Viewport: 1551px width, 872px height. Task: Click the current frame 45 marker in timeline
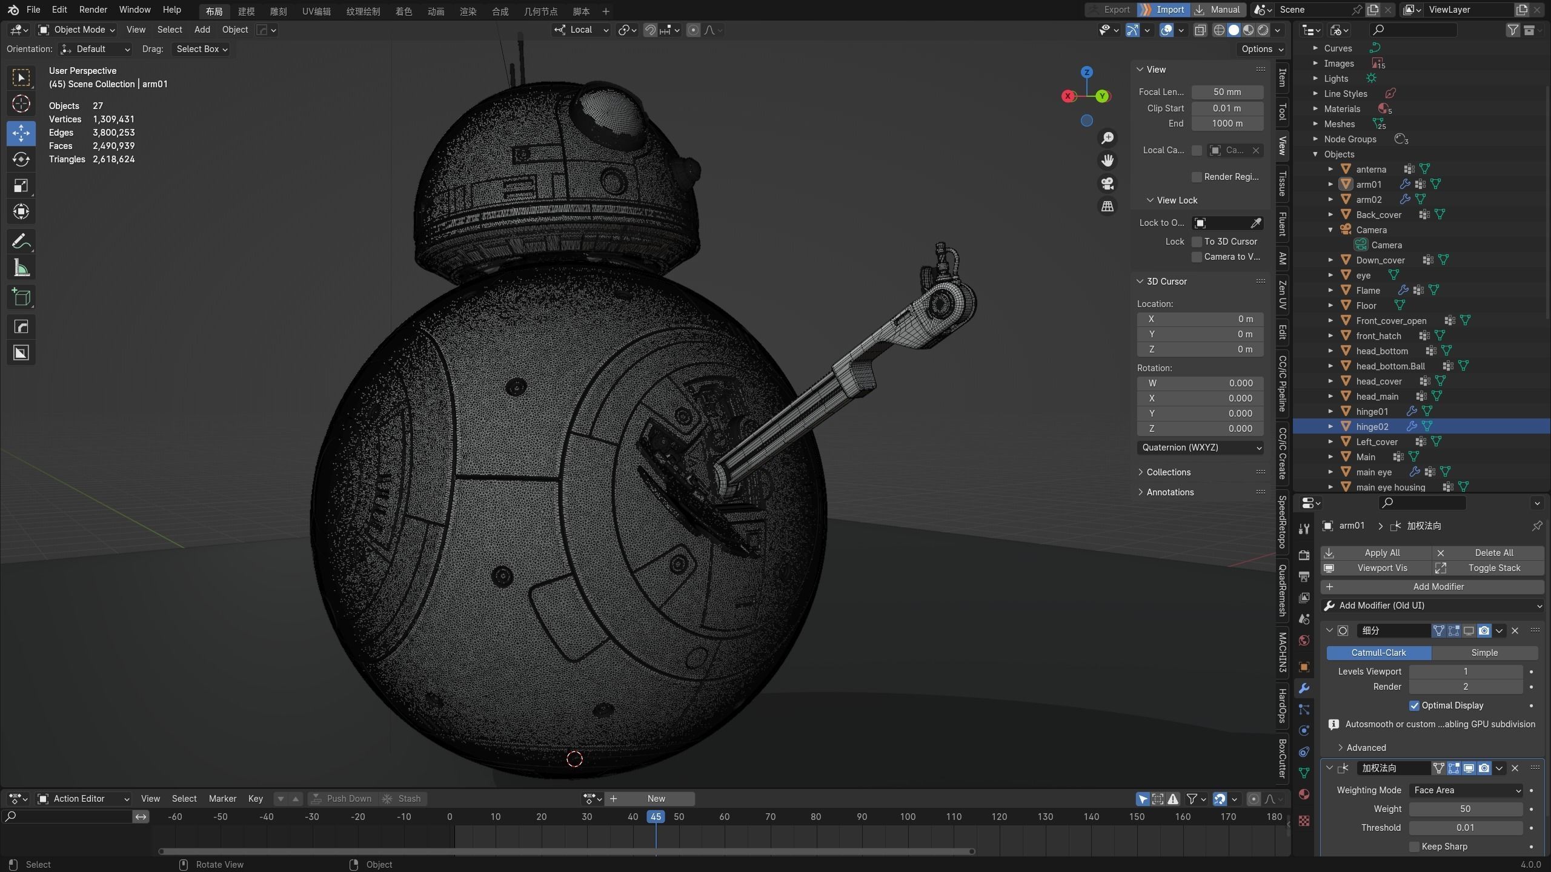coord(656,817)
